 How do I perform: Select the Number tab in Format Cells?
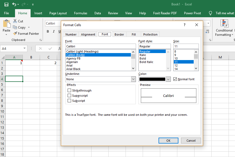click(x=71, y=34)
